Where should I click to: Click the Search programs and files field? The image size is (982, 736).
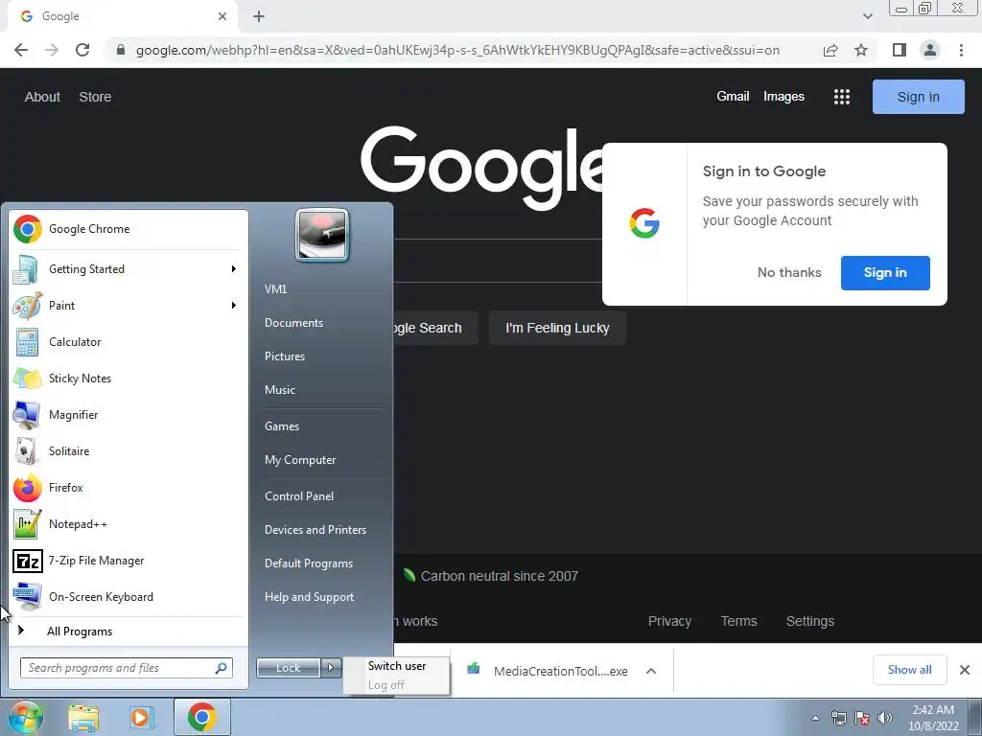[x=127, y=668]
